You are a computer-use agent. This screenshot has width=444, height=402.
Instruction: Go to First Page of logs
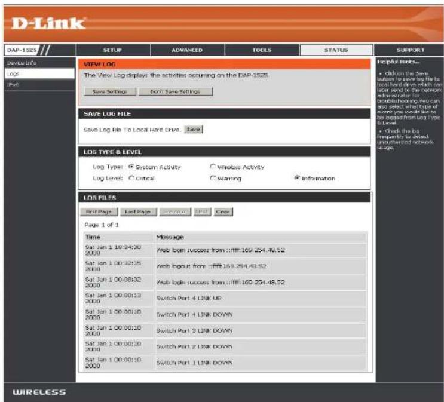pos(99,212)
